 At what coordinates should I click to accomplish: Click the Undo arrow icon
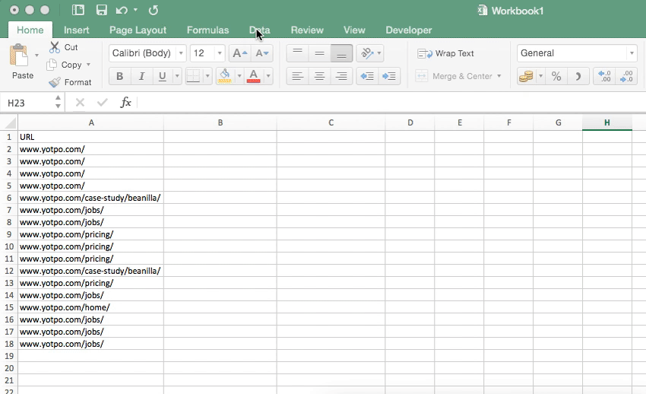tap(122, 11)
